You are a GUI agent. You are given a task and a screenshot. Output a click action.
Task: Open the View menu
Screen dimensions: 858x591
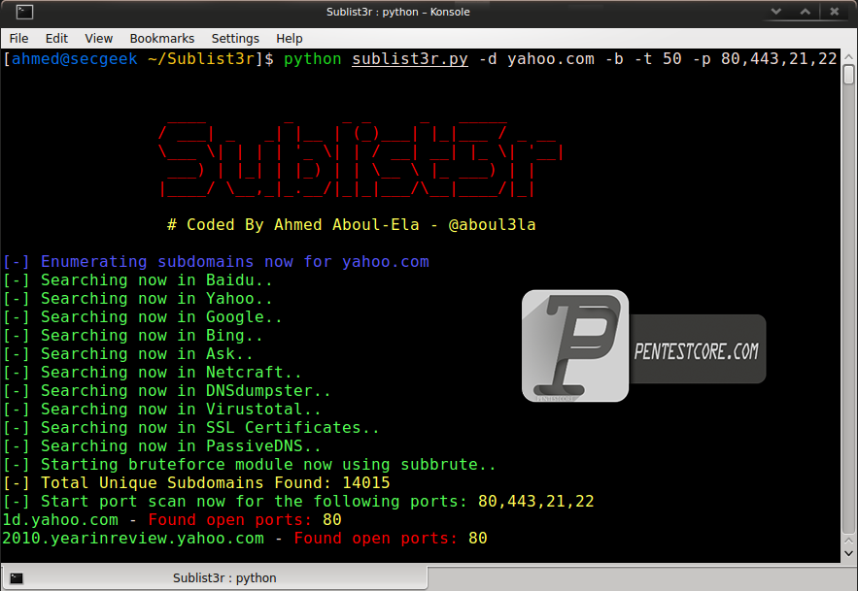coord(98,38)
